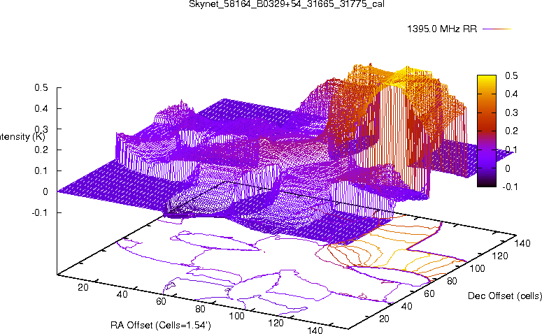Select the 0.4 label on the color bar

point(511,94)
